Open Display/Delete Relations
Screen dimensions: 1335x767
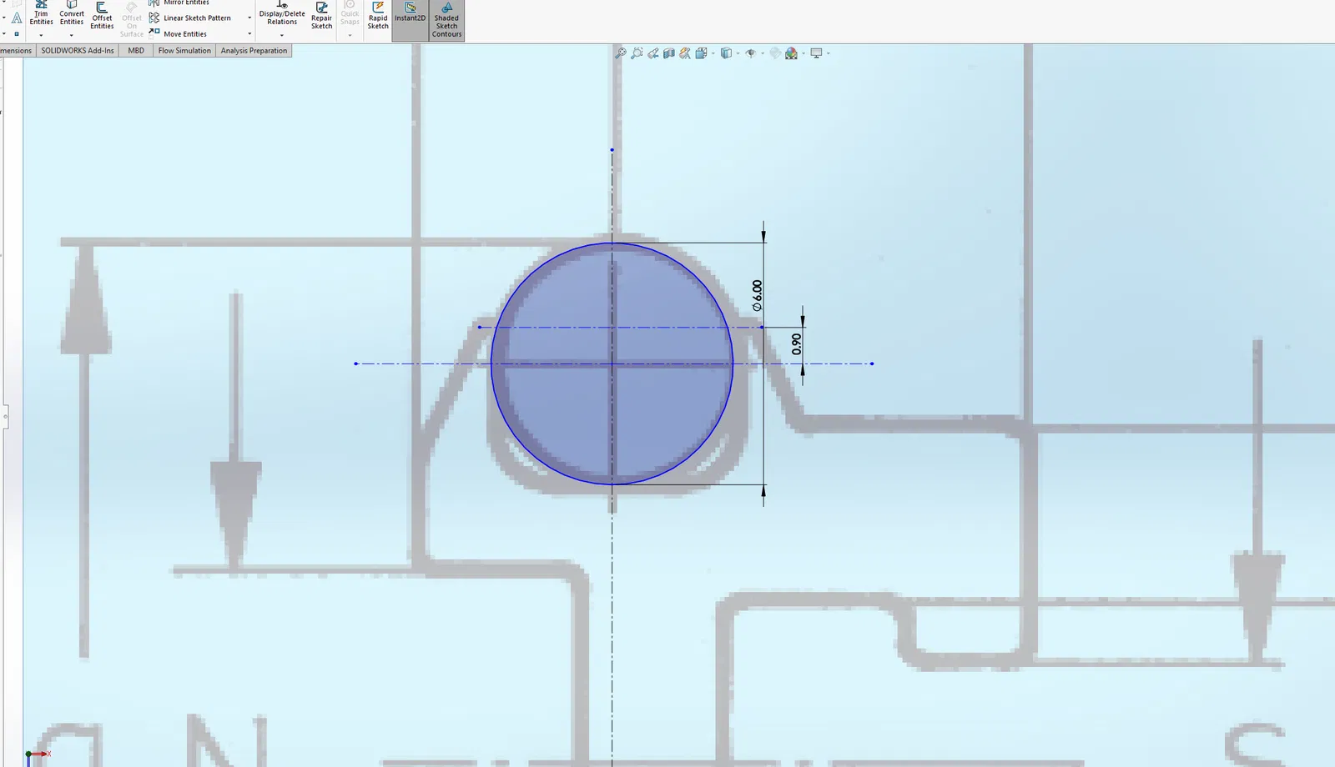pyautogui.click(x=282, y=13)
